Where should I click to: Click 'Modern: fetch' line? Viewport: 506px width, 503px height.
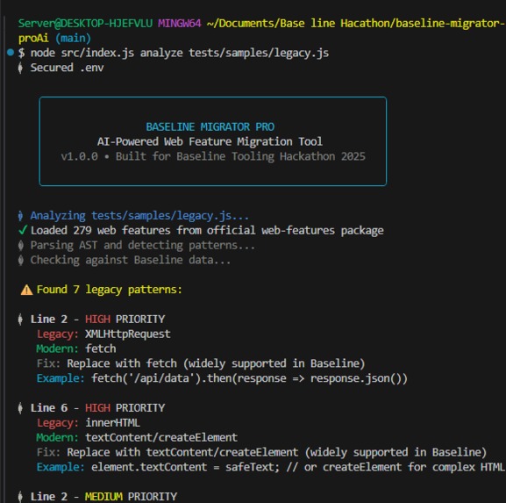click(76, 349)
